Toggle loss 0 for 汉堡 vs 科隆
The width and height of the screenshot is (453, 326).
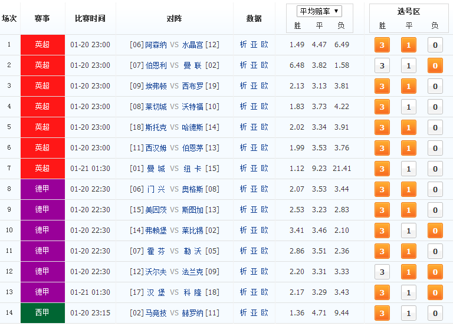click(x=435, y=293)
